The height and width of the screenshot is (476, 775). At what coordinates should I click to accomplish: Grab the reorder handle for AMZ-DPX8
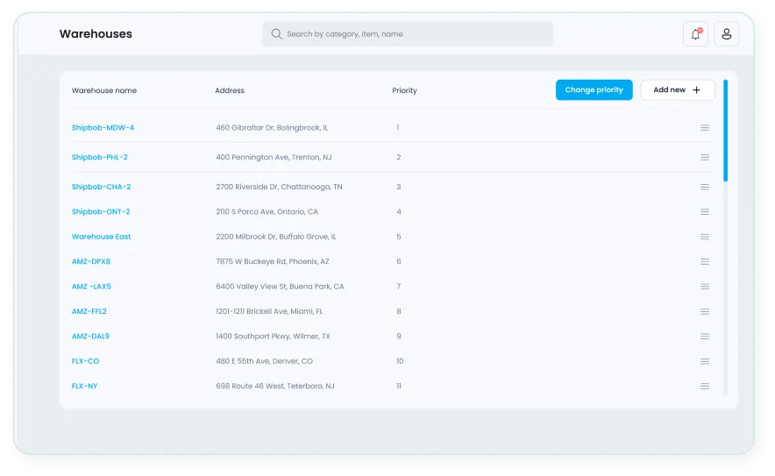point(705,261)
